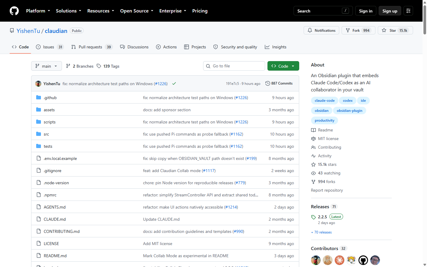Open the Security and quality tab
Image resolution: width=427 pixels, height=267 pixels.
[235, 47]
